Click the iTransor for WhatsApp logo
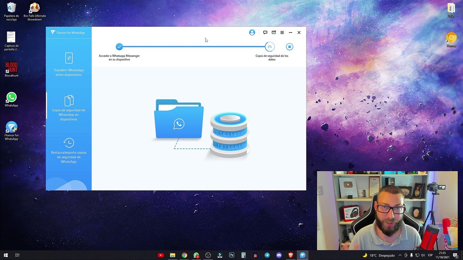Image resolution: width=463 pixels, height=260 pixels. tap(68, 32)
